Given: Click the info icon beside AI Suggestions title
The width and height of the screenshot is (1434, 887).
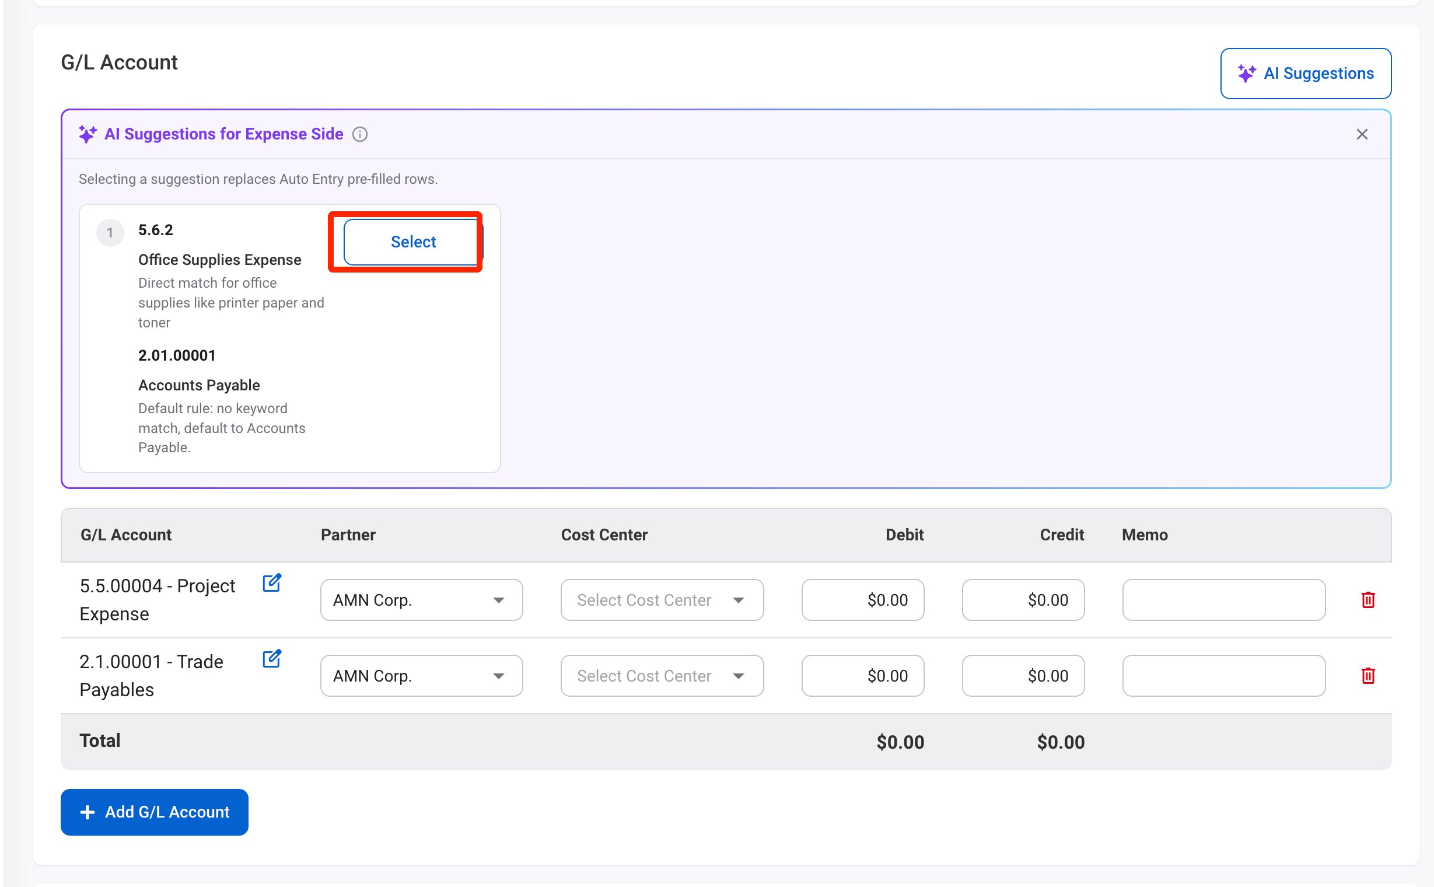Looking at the screenshot, I should coord(359,134).
